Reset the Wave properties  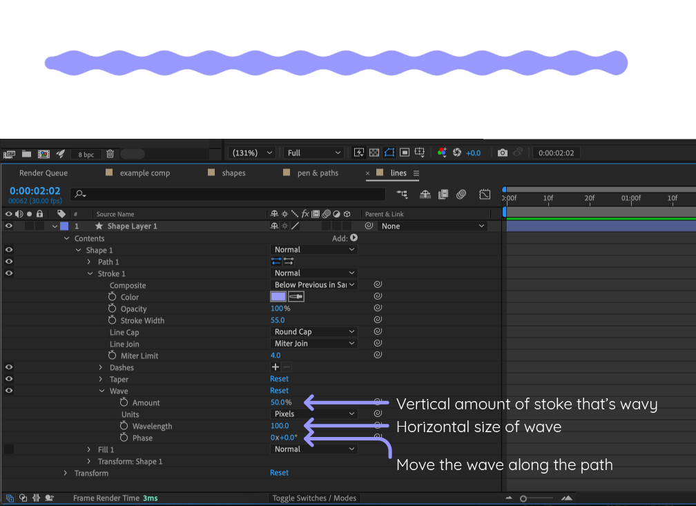click(x=279, y=390)
